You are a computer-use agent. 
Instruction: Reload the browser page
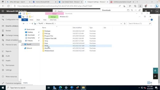(x=8, y=6)
